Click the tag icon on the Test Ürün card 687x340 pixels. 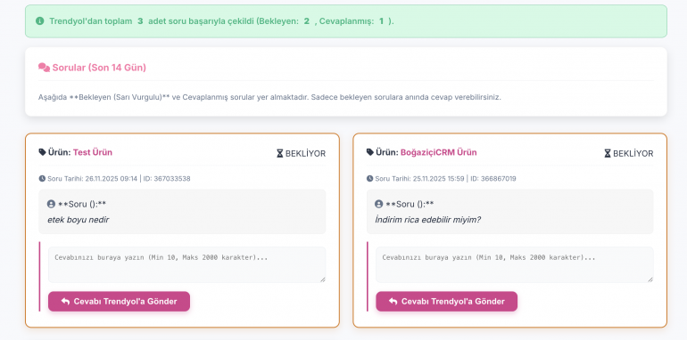pyautogui.click(x=42, y=152)
